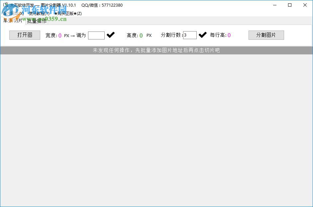Switch to the 批量操作 tab

coord(37,21)
